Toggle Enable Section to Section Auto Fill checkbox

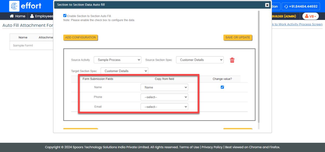[65, 16]
